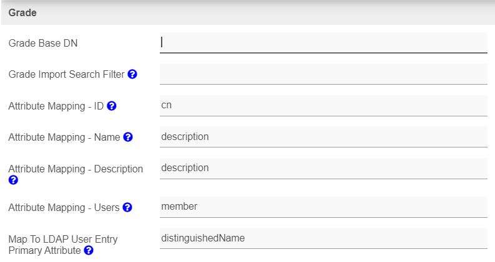Screen dimensions: 495x262
Task: Click the Grade Import Search Filter label
Action: 66,74
